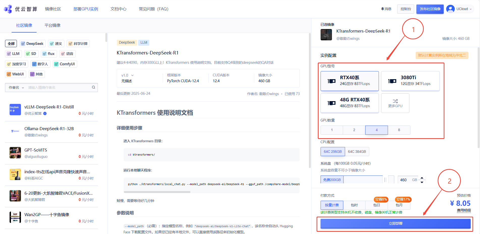Filter by the 其他 tag

coord(37,74)
